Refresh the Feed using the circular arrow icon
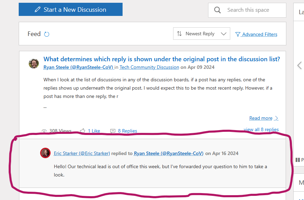The image size is (304, 200). [x=47, y=34]
